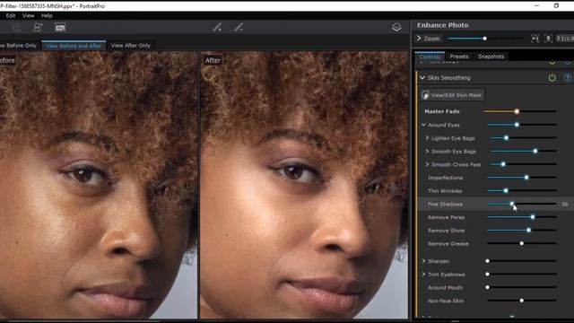Click the After preview image
This screenshot has width=574, height=323.
click(304, 185)
